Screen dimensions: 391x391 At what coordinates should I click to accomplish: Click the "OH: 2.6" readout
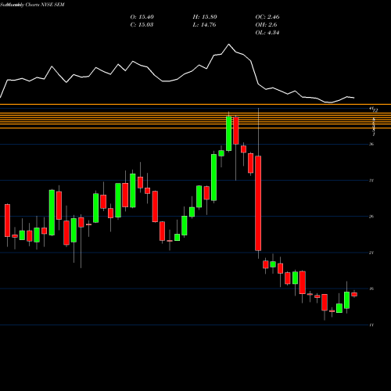click(x=266, y=25)
